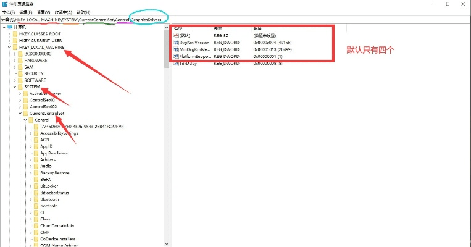Viewport: 471px width, 247px height.
Task: Click the PlatformSupport DWORD value icon
Action: (x=176, y=56)
